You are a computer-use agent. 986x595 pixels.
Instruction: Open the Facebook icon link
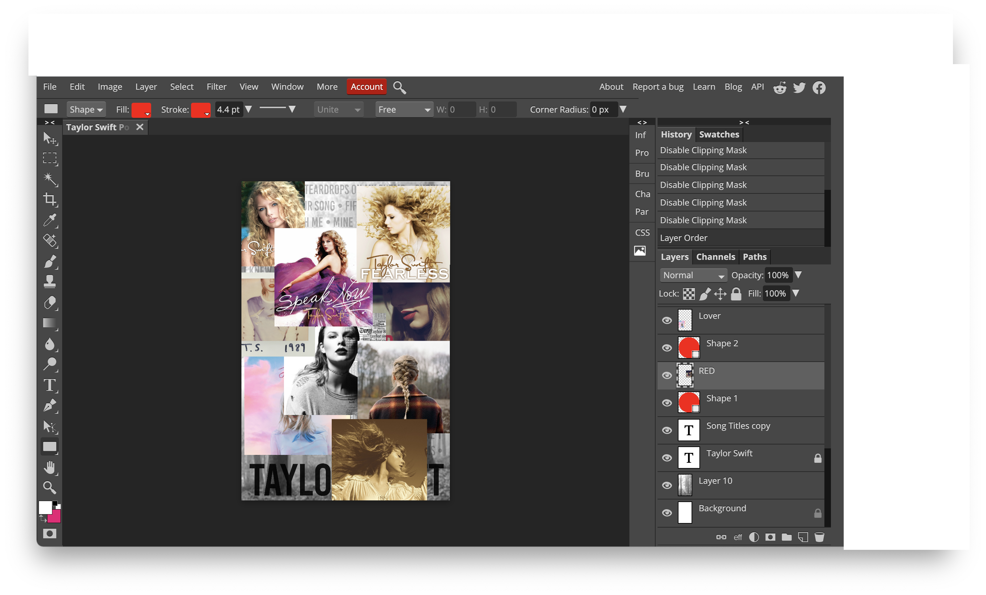pyautogui.click(x=819, y=87)
